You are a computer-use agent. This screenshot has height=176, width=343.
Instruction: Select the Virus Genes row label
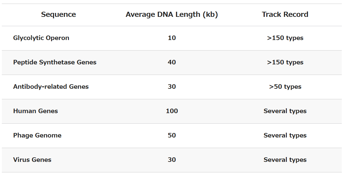[32, 160]
